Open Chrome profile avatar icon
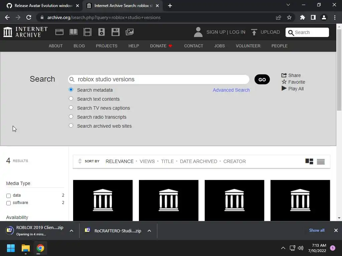This screenshot has width=342, height=256. [324, 17]
